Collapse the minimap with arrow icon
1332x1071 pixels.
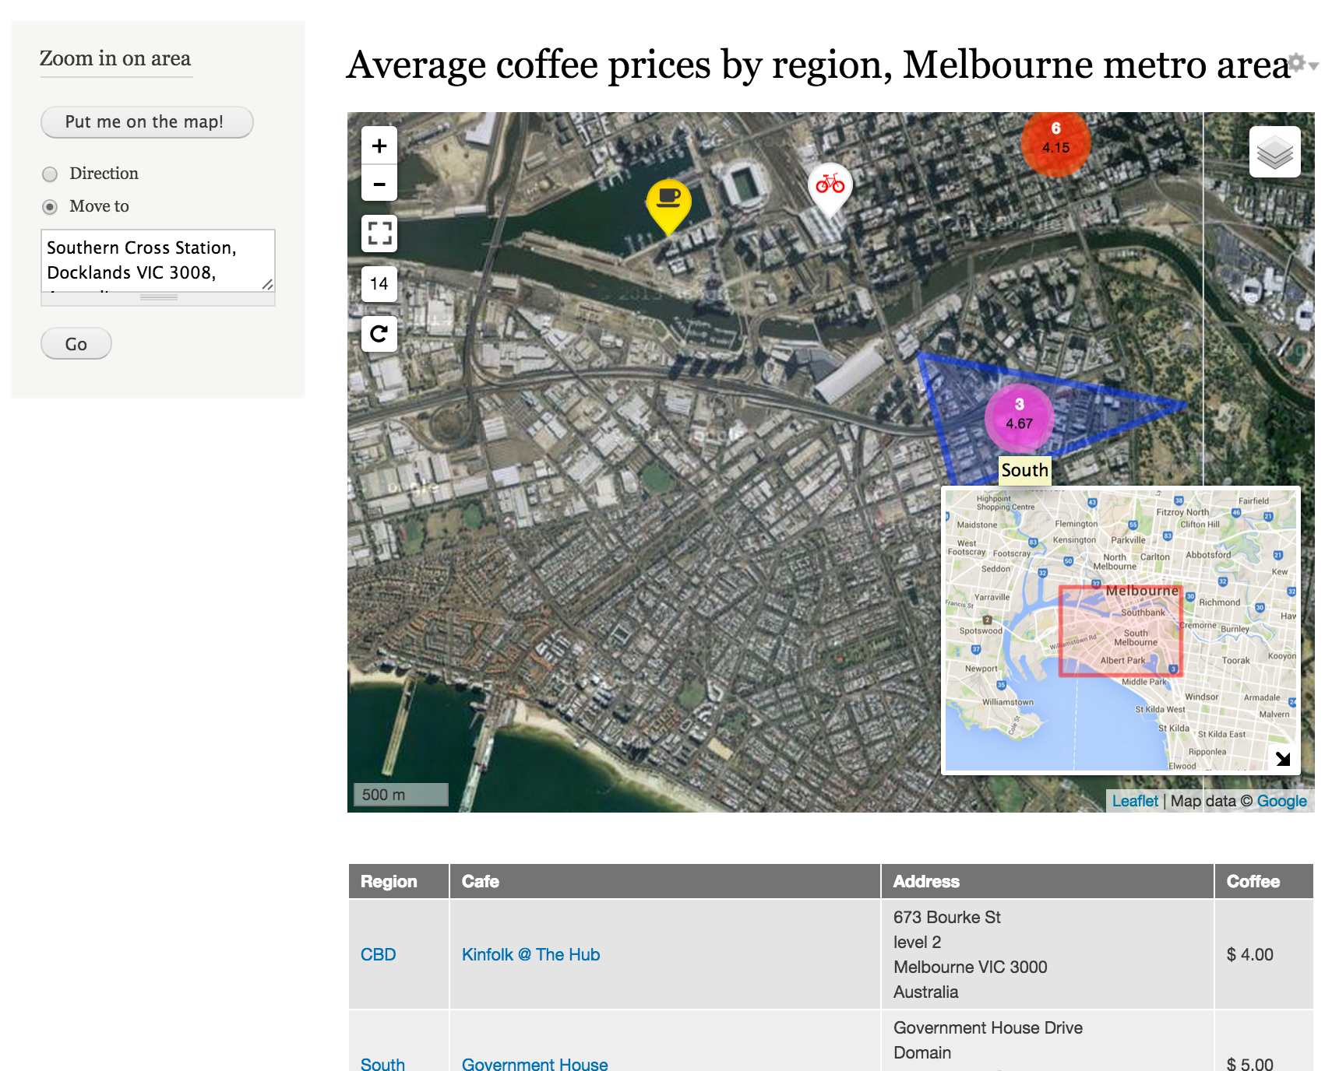tap(1282, 758)
